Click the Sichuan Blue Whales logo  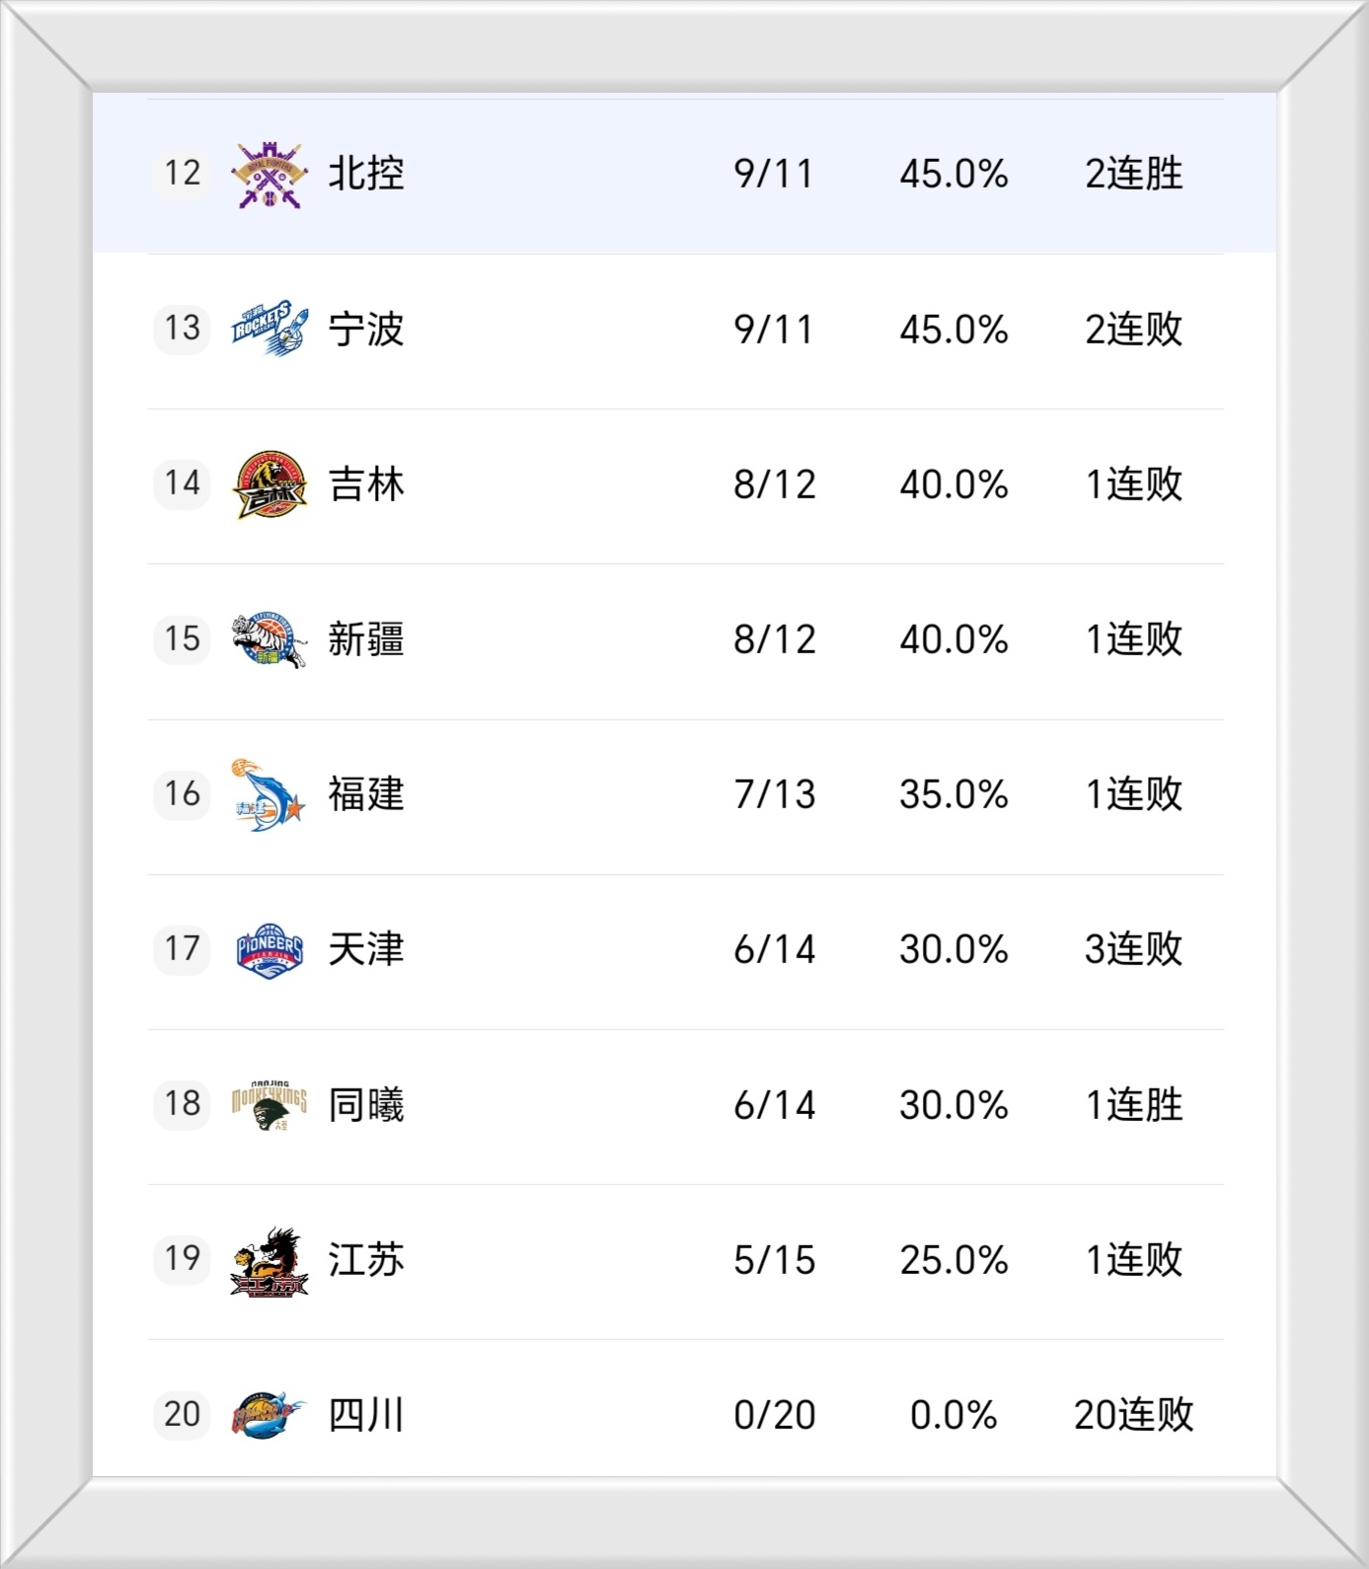coord(269,1414)
